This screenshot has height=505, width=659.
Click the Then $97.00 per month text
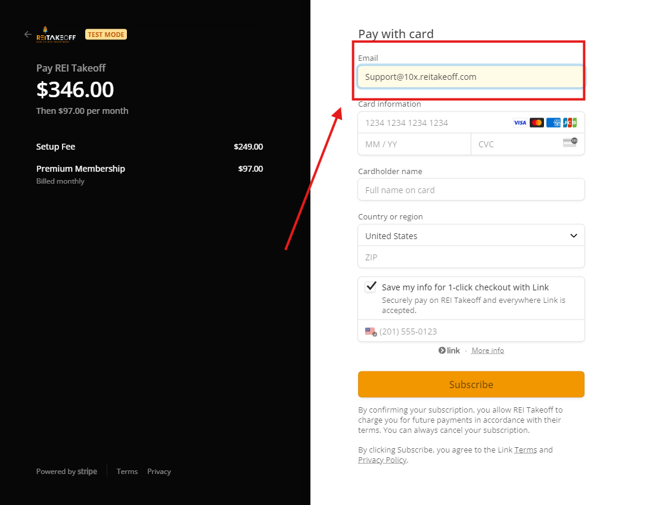pos(82,111)
